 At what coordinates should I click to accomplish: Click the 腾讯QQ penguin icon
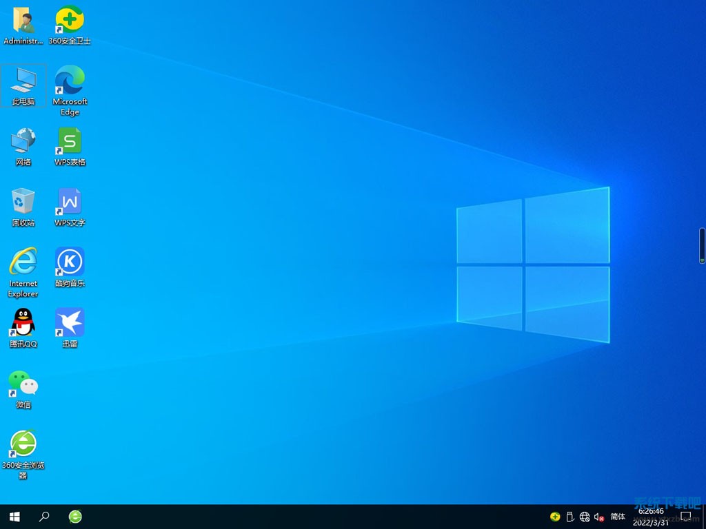click(x=23, y=323)
